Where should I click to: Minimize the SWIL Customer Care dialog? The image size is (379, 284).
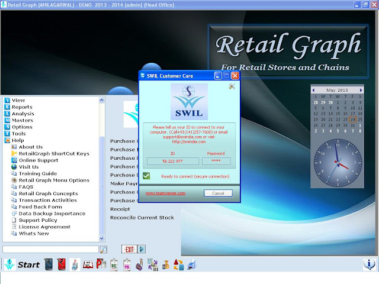[x=218, y=76]
